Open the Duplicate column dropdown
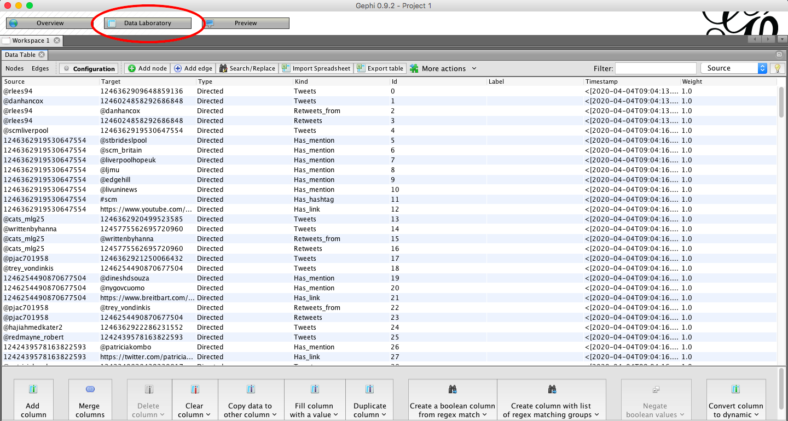 coord(369,400)
